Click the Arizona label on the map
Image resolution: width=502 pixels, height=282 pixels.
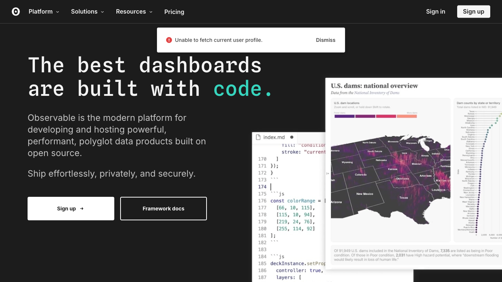pos(336,202)
